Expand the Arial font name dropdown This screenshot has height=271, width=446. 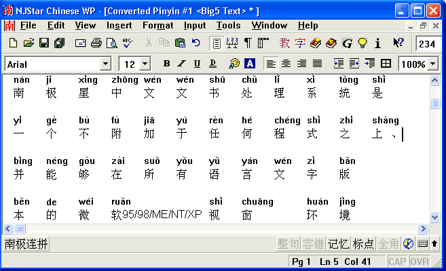(105, 64)
